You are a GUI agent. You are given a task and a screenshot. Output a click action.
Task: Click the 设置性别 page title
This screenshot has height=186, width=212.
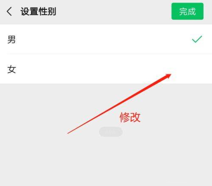click(x=38, y=11)
